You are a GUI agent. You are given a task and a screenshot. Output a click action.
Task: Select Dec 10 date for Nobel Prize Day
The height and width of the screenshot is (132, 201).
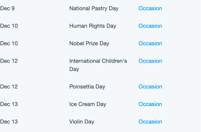(9, 44)
